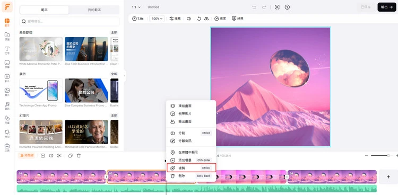
Task: Click the timeline zoom slider handle
Action: (388, 155)
